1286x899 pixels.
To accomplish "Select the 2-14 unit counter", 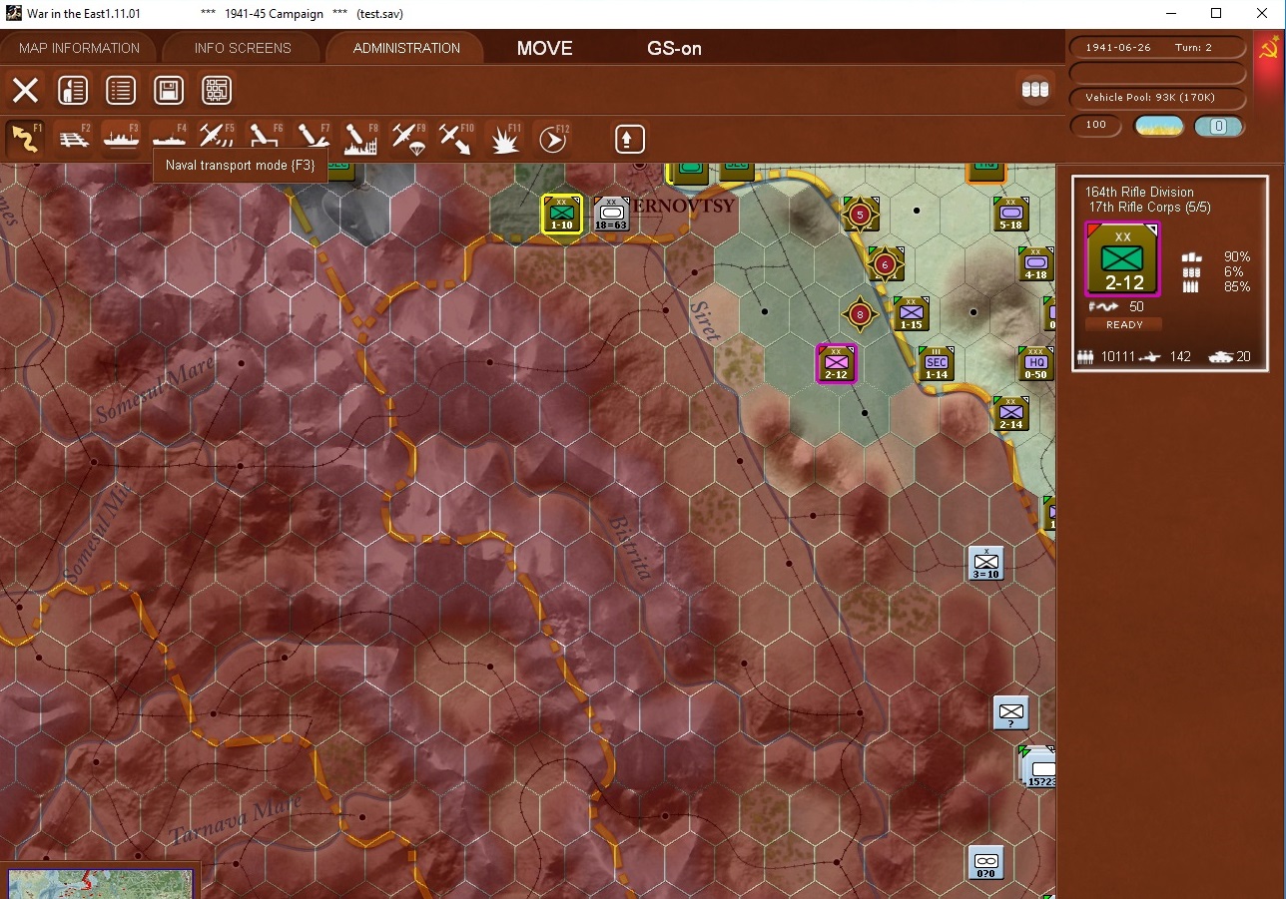I will point(1010,414).
